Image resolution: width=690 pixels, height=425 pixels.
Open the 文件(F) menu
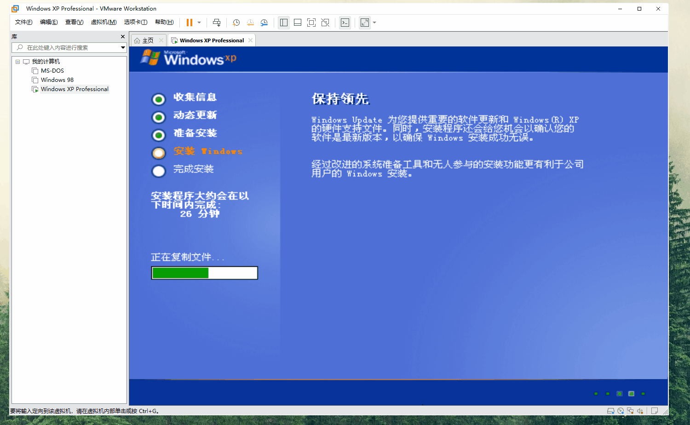23,22
